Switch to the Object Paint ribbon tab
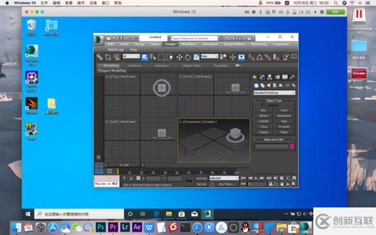376x235 pixels. pyautogui.click(x=191, y=65)
